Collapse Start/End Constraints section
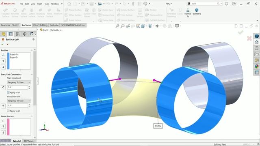This screenshot has width=260, height=146. click(32, 74)
